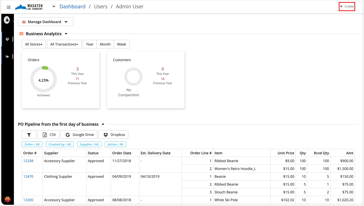Switch analytics period to Week
Viewport: 364px width, 206px height.
pos(122,44)
